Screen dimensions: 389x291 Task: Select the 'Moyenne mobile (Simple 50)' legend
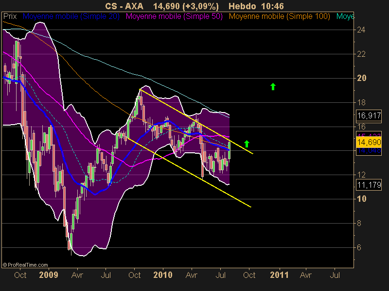pos(174,16)
